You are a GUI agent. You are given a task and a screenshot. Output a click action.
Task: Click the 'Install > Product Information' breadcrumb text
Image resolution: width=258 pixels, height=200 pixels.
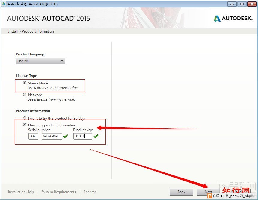31,31
